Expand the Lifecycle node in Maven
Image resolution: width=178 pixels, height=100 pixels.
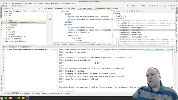click(x=115, y=16)
